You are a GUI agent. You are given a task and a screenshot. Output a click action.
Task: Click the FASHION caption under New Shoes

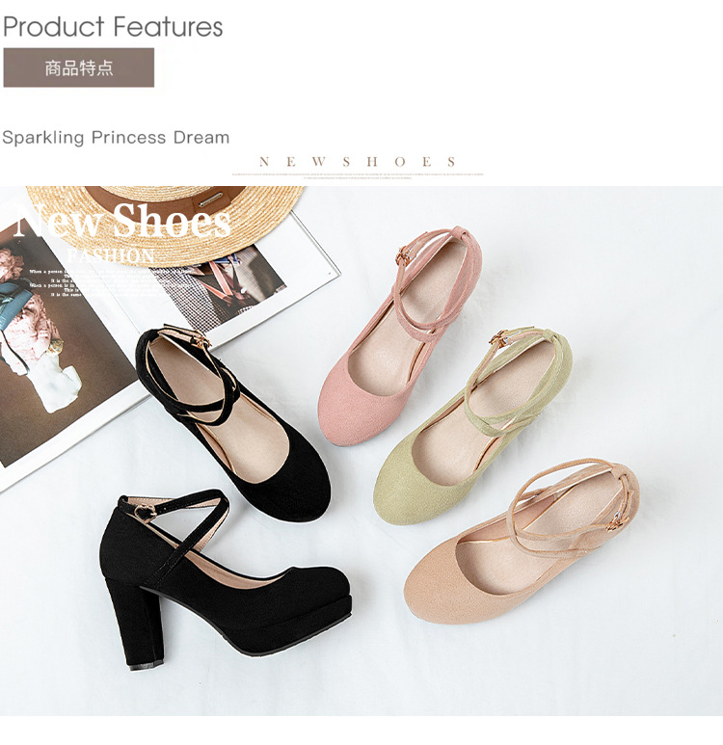111,256
